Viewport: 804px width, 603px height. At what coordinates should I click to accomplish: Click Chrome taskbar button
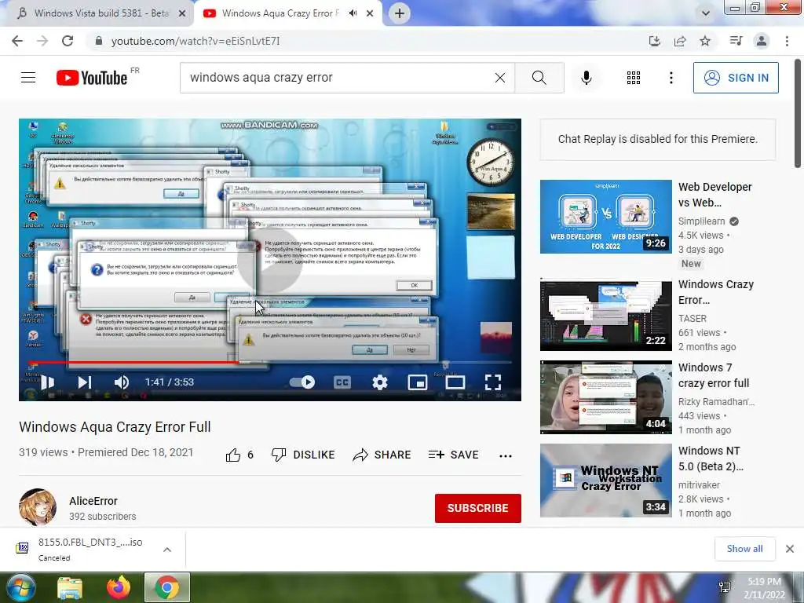click(x=167, y=587)
